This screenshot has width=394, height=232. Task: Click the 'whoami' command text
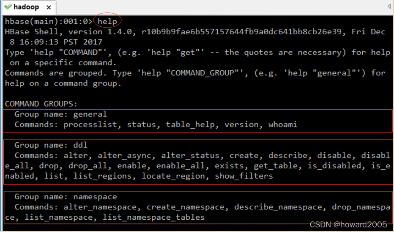283,124
